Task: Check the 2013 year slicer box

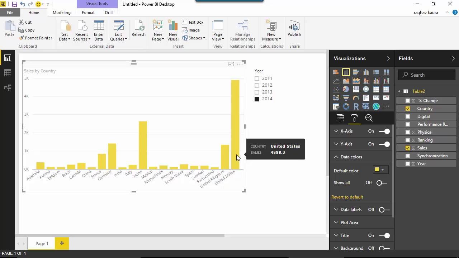Action: (x=257, y=92)
